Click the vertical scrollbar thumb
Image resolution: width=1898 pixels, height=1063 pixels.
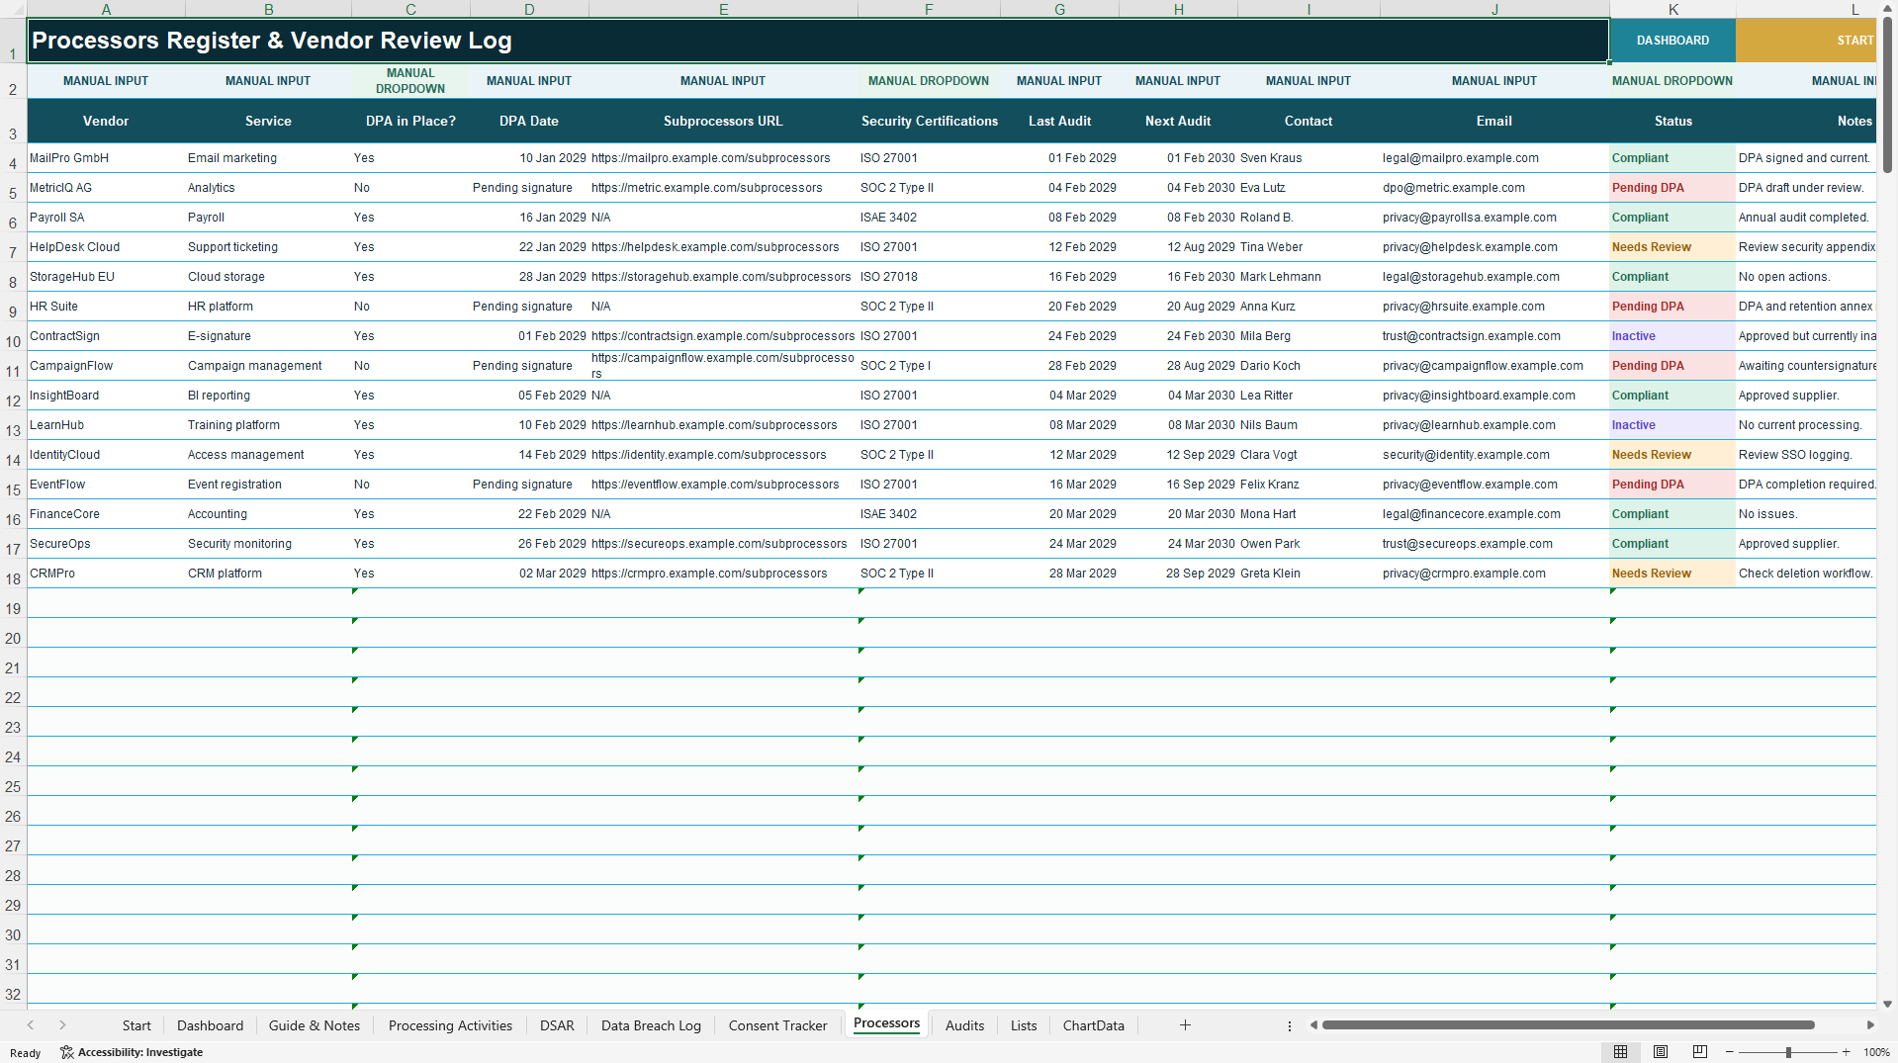(1887, 94)
